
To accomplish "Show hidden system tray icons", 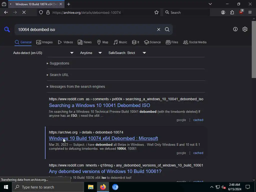I will pyautogui.click(x=211, y=187).
